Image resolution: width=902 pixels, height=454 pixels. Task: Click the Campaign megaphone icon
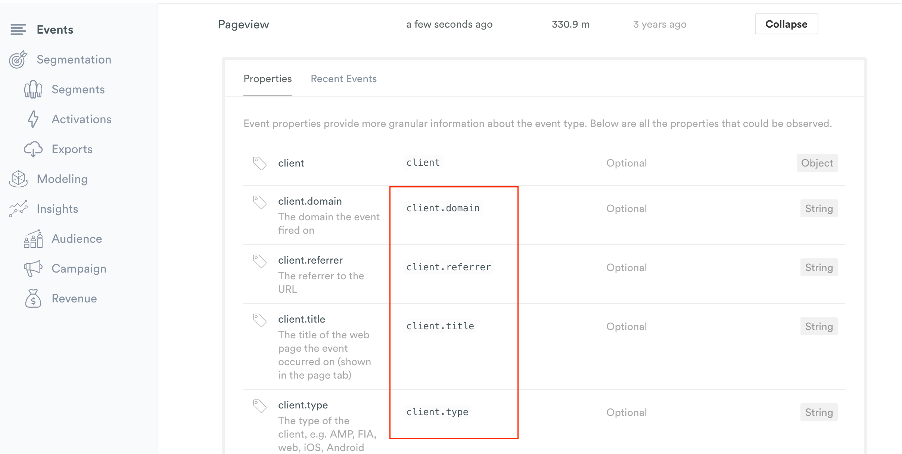click(x=33, y=268)
